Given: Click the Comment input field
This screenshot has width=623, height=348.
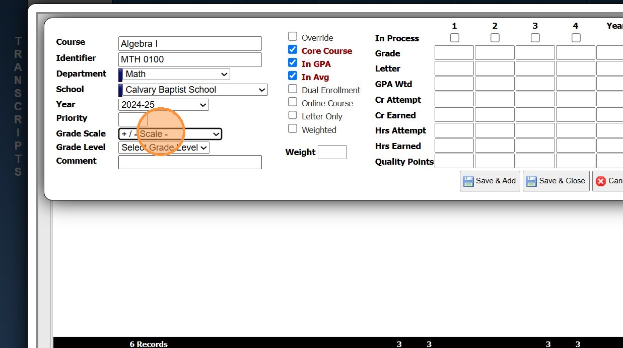Looking at the screenshot, I should 190,162.
